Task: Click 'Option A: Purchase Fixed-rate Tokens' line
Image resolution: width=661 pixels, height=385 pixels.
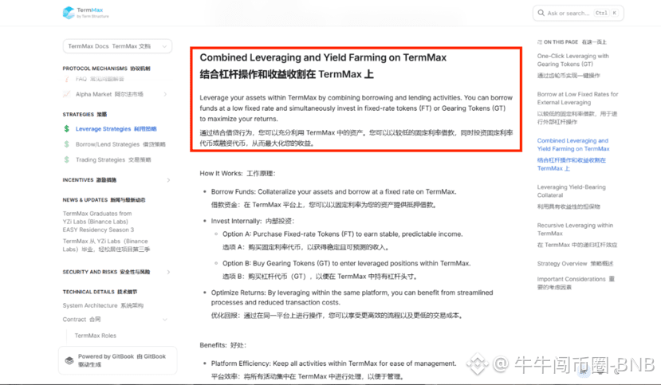Action: click(343, 234)
